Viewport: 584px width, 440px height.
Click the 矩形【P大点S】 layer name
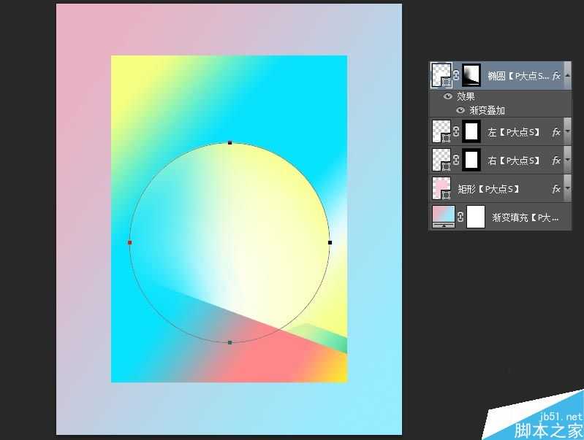pos(489,189)
